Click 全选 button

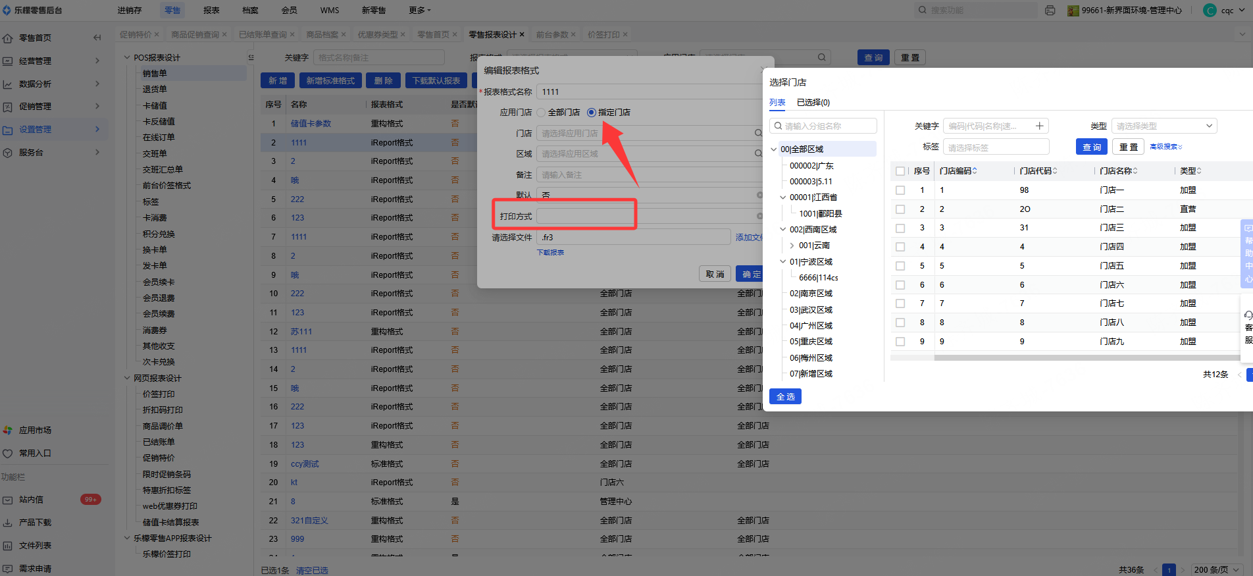click(785, 396)
